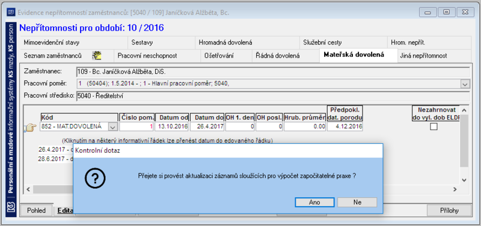Screen dimensions: 481x226
Task: Select the Hrom. nepřít. tab
Action: tap(429, 43)
